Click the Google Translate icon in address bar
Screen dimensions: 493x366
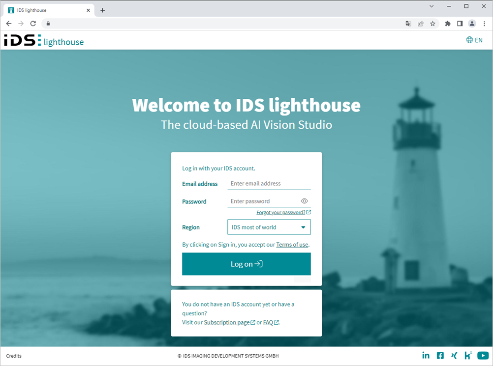pos(408,24)
